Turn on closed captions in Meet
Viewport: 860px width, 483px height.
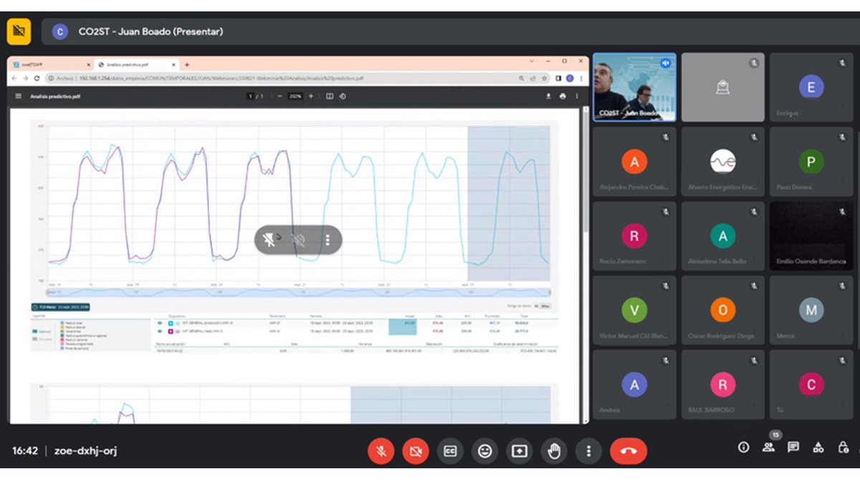point(450,452)
